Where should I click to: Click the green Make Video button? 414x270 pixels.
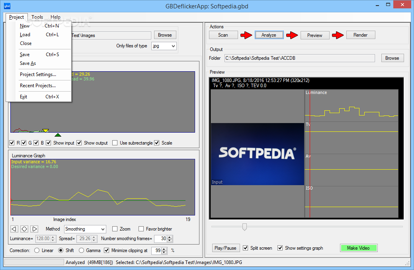(x=358, y=248)
